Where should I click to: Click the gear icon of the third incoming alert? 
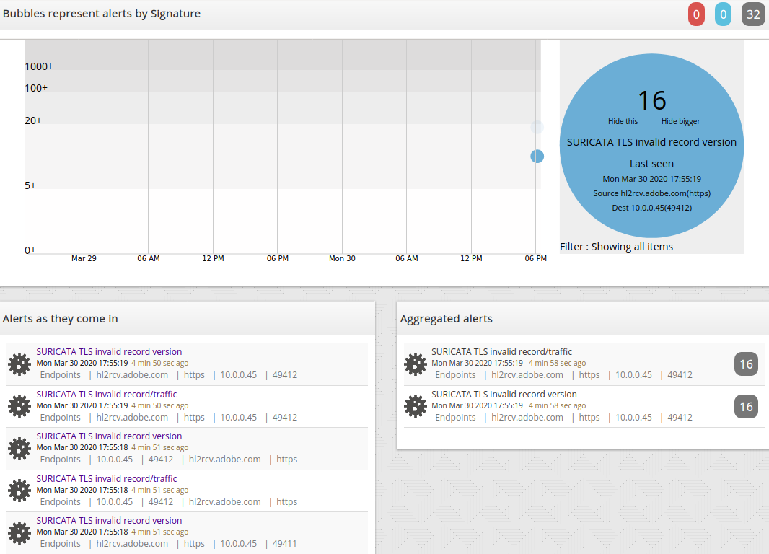pos(19,449)
